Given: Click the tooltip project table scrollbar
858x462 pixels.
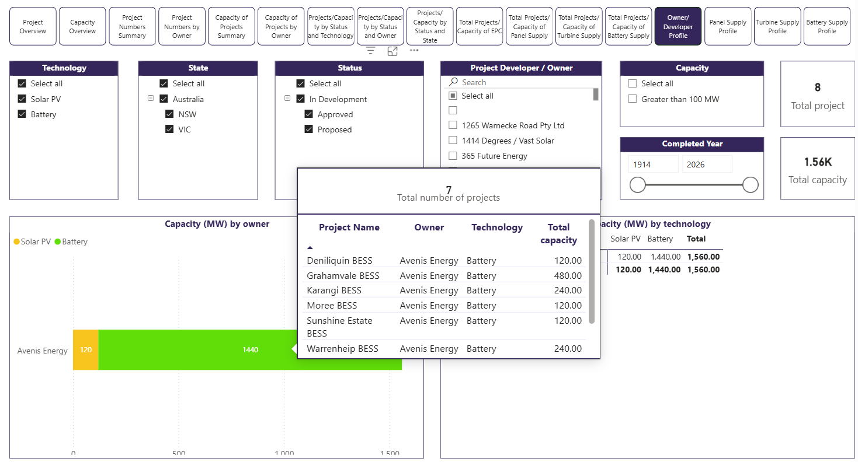Looking at the screenshot, I should pos(592,271).
